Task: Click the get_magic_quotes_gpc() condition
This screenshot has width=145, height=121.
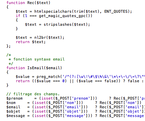Action: pyautogui.click(x=66, y=16)
